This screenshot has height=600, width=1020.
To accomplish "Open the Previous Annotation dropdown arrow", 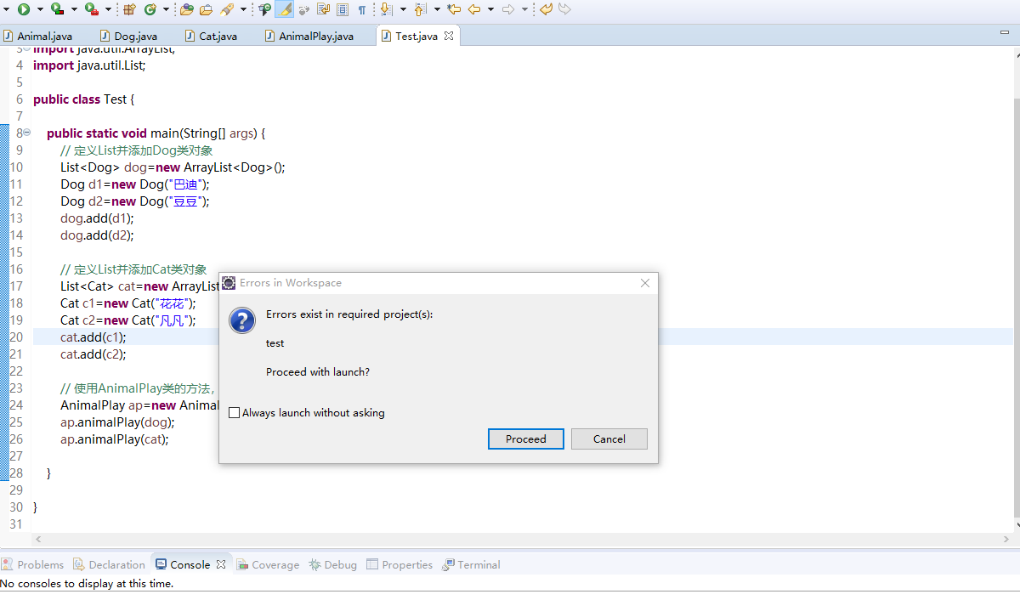I will click(437, 9).
